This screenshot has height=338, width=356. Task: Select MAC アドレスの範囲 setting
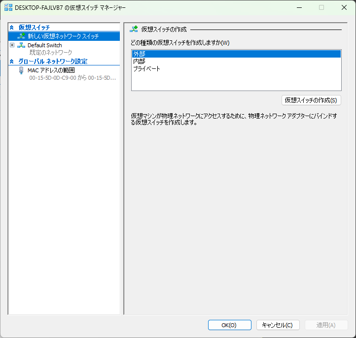pyautogui.click(x=51, y=70)
